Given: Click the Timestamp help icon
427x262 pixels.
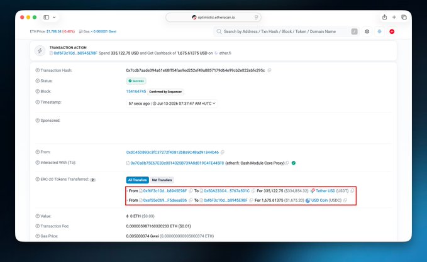Looking at the screenshot, I should click(38, 102).
